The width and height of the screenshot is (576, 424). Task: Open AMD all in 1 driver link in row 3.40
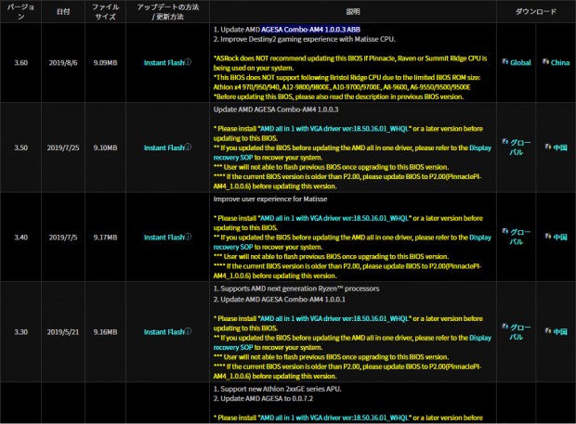(x=334, y=218)
